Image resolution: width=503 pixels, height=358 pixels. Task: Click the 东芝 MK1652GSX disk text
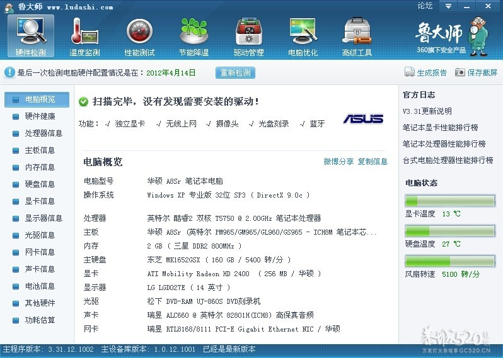219,260
